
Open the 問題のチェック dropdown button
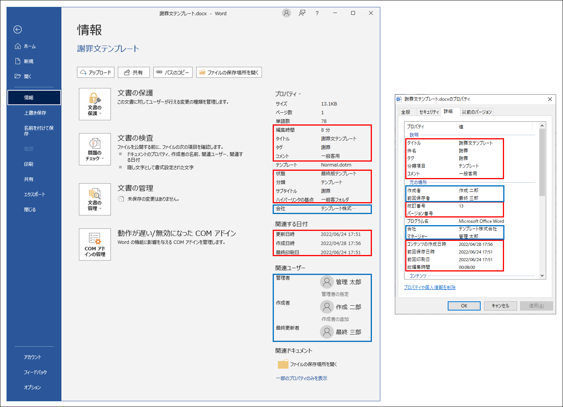click(95, 149)
